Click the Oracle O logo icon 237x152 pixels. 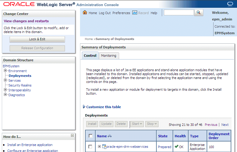(230, 4)
